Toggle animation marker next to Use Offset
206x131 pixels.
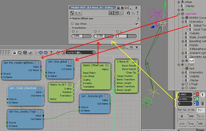click(72, 23)
